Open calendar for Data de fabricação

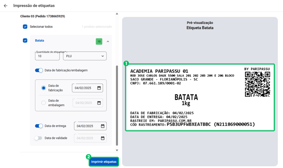coord(99,88)
